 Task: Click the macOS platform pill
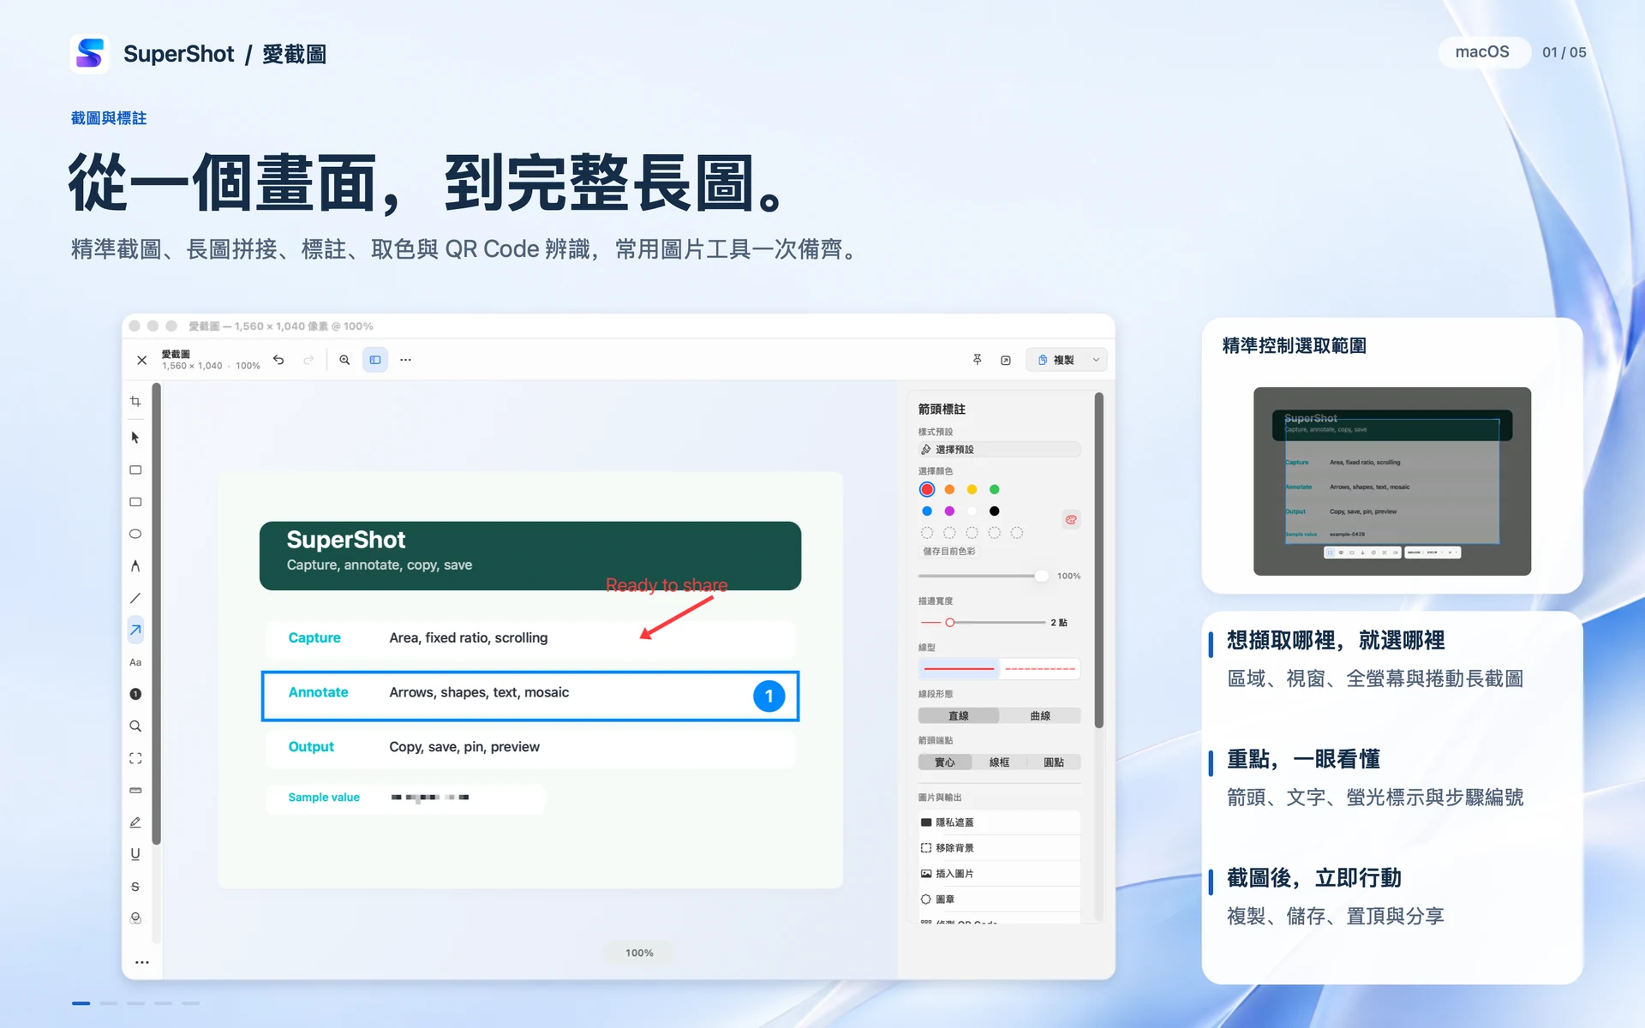click(x=1482, y=52)
